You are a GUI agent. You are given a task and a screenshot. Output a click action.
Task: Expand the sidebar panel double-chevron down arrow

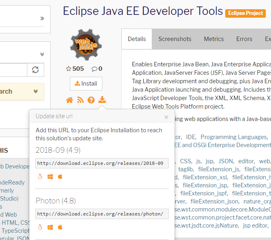[x=42, y=54]
